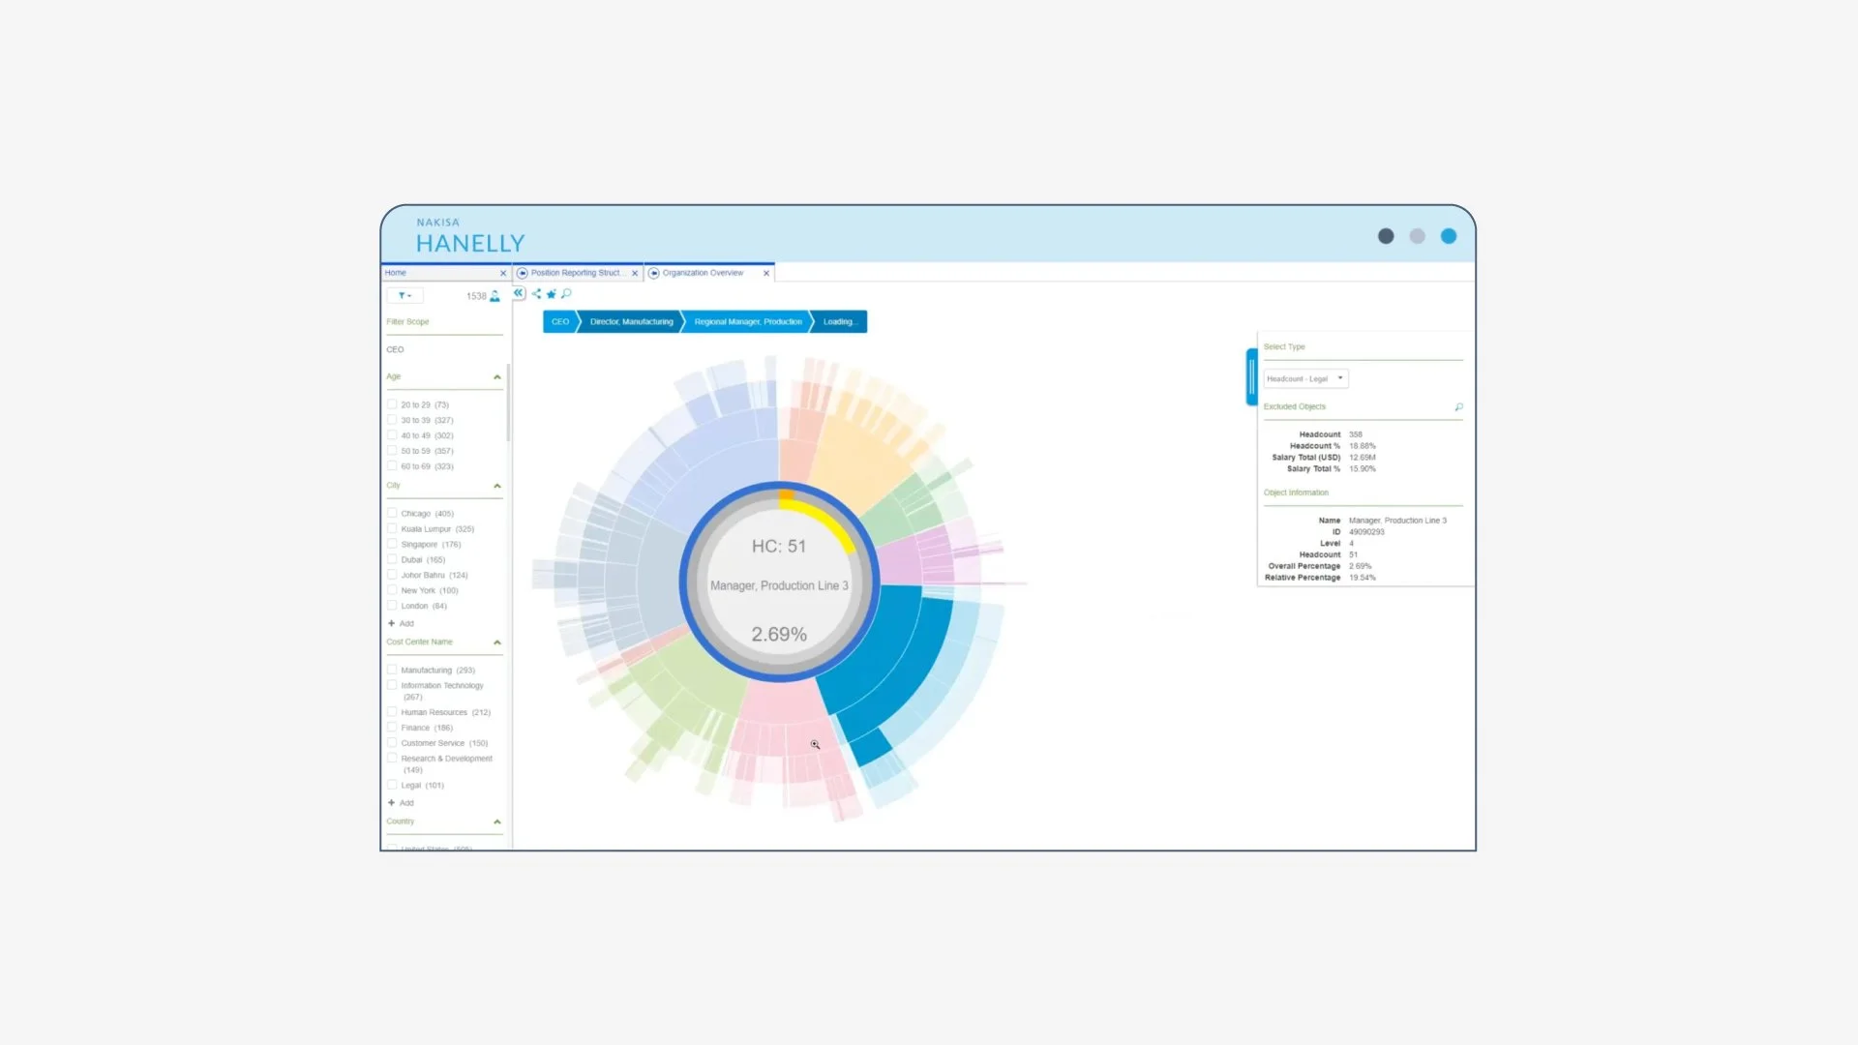Screen dimensions: 1858x1045
Task: Open the Headcount - Legal type dropdown
Action: click(x=1305, y=379)
